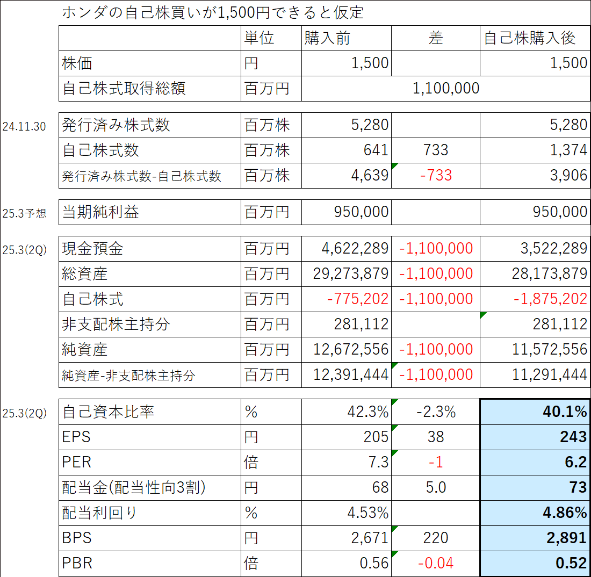The image size is (591, 577).
Task: Select the '3,906' shares after value
Action: click(x=568, y=175)
